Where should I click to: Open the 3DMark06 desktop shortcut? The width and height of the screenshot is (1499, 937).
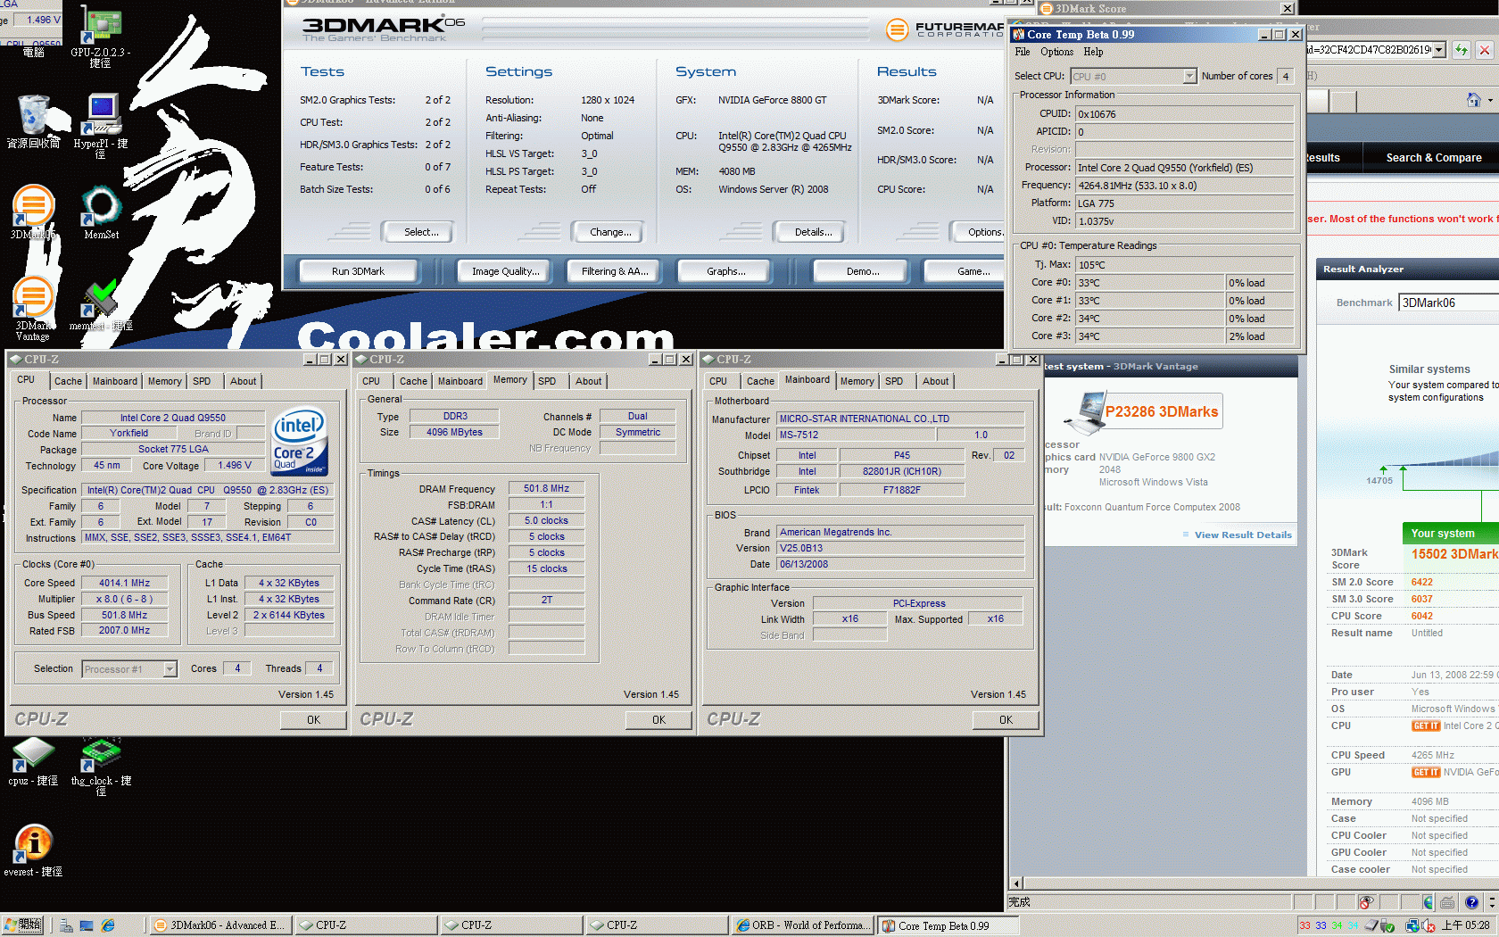tap(33, 212)
